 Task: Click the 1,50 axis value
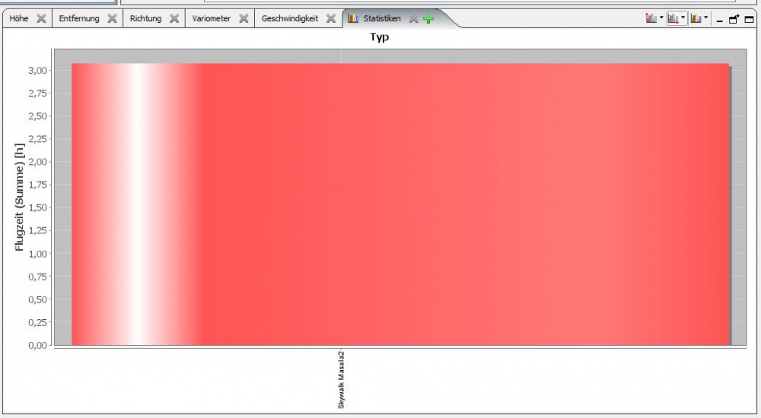click(37, 207)
